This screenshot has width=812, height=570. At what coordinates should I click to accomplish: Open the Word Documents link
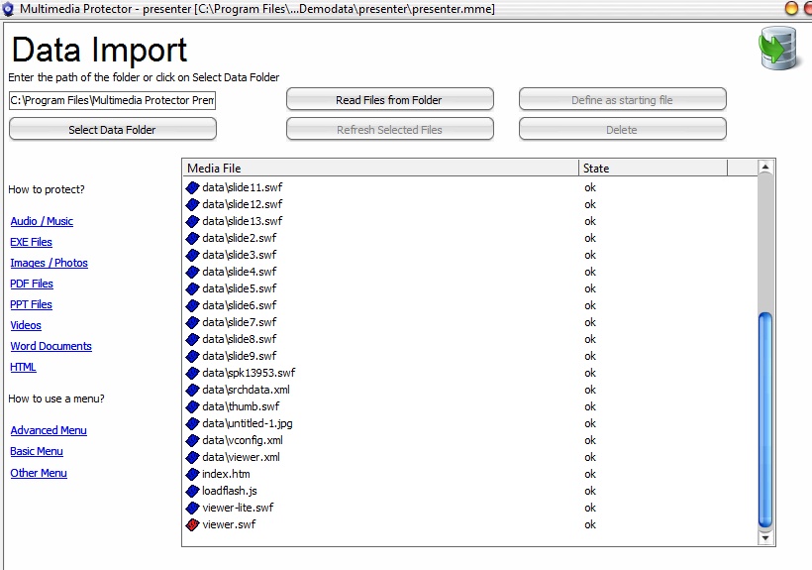tap(51, 346)
